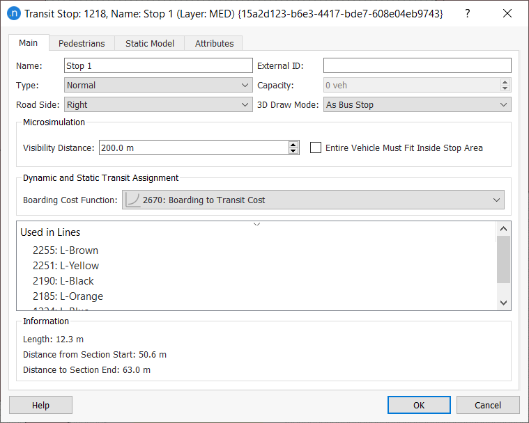The image size is (529, 423).
Task: Decrease Capacity with the down arrow
Action: click(x=505, y=88)
